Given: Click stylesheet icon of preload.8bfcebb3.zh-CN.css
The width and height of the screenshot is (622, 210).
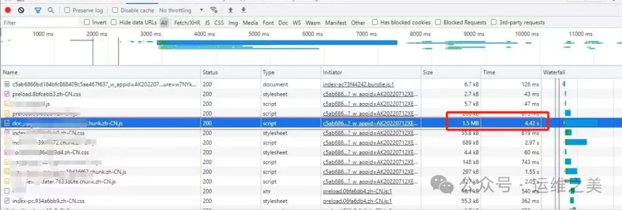Looking at the screenshot, I should point(7,94).
